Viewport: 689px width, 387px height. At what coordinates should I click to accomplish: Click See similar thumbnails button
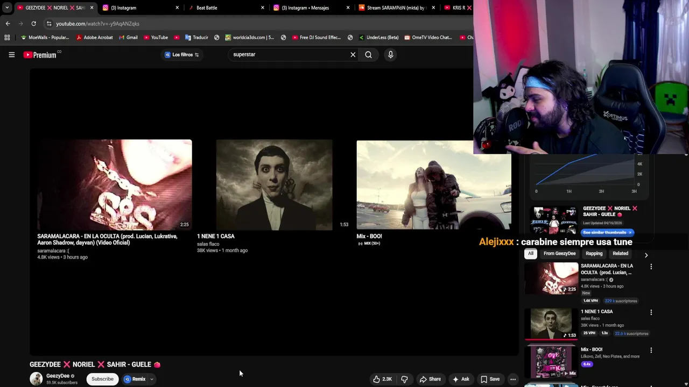(607, 232)
